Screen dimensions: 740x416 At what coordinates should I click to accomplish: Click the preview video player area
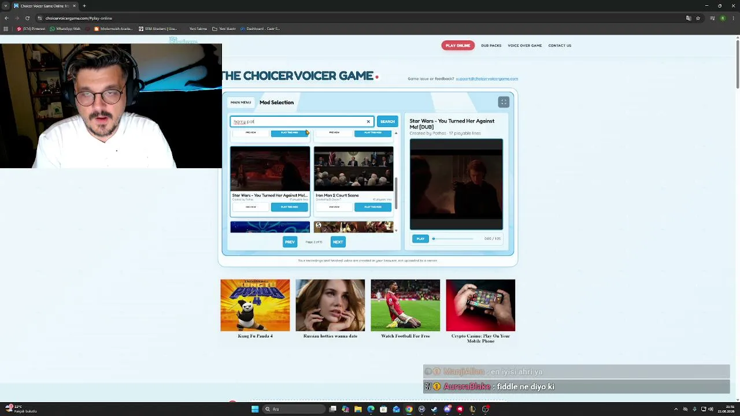[x=456, y=184]
